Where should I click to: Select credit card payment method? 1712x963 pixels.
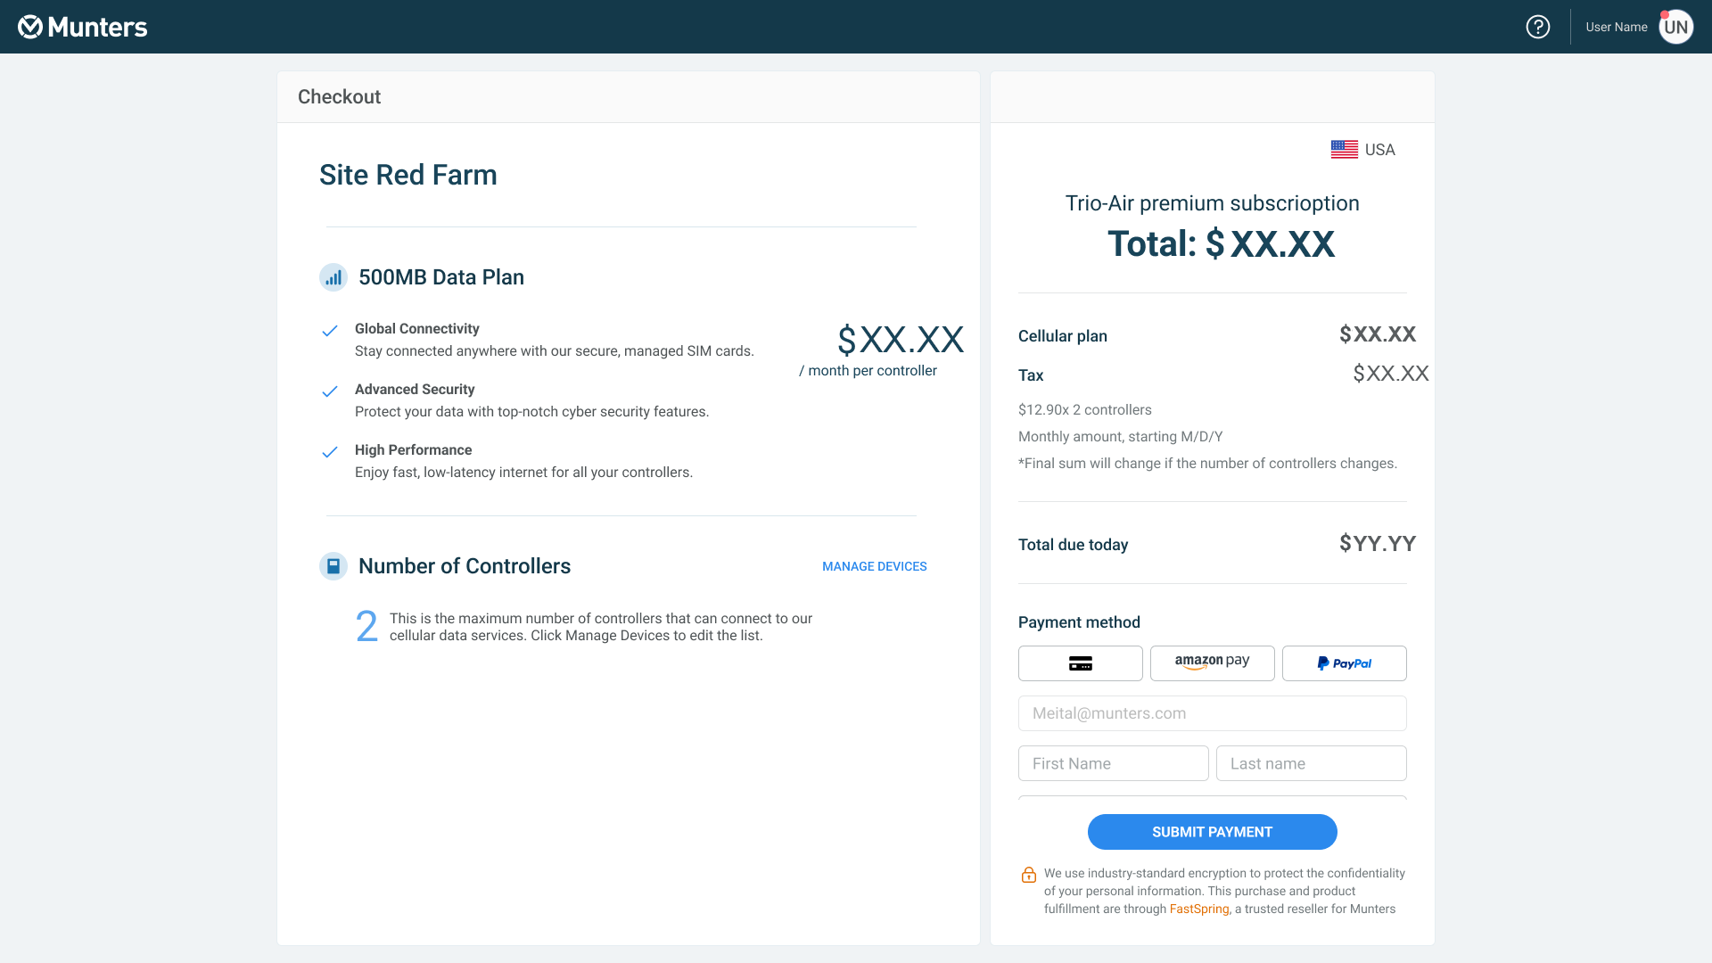pos(1080,663)
